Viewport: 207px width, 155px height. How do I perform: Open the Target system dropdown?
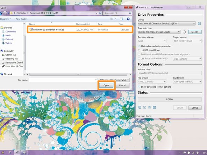[187, 41]
